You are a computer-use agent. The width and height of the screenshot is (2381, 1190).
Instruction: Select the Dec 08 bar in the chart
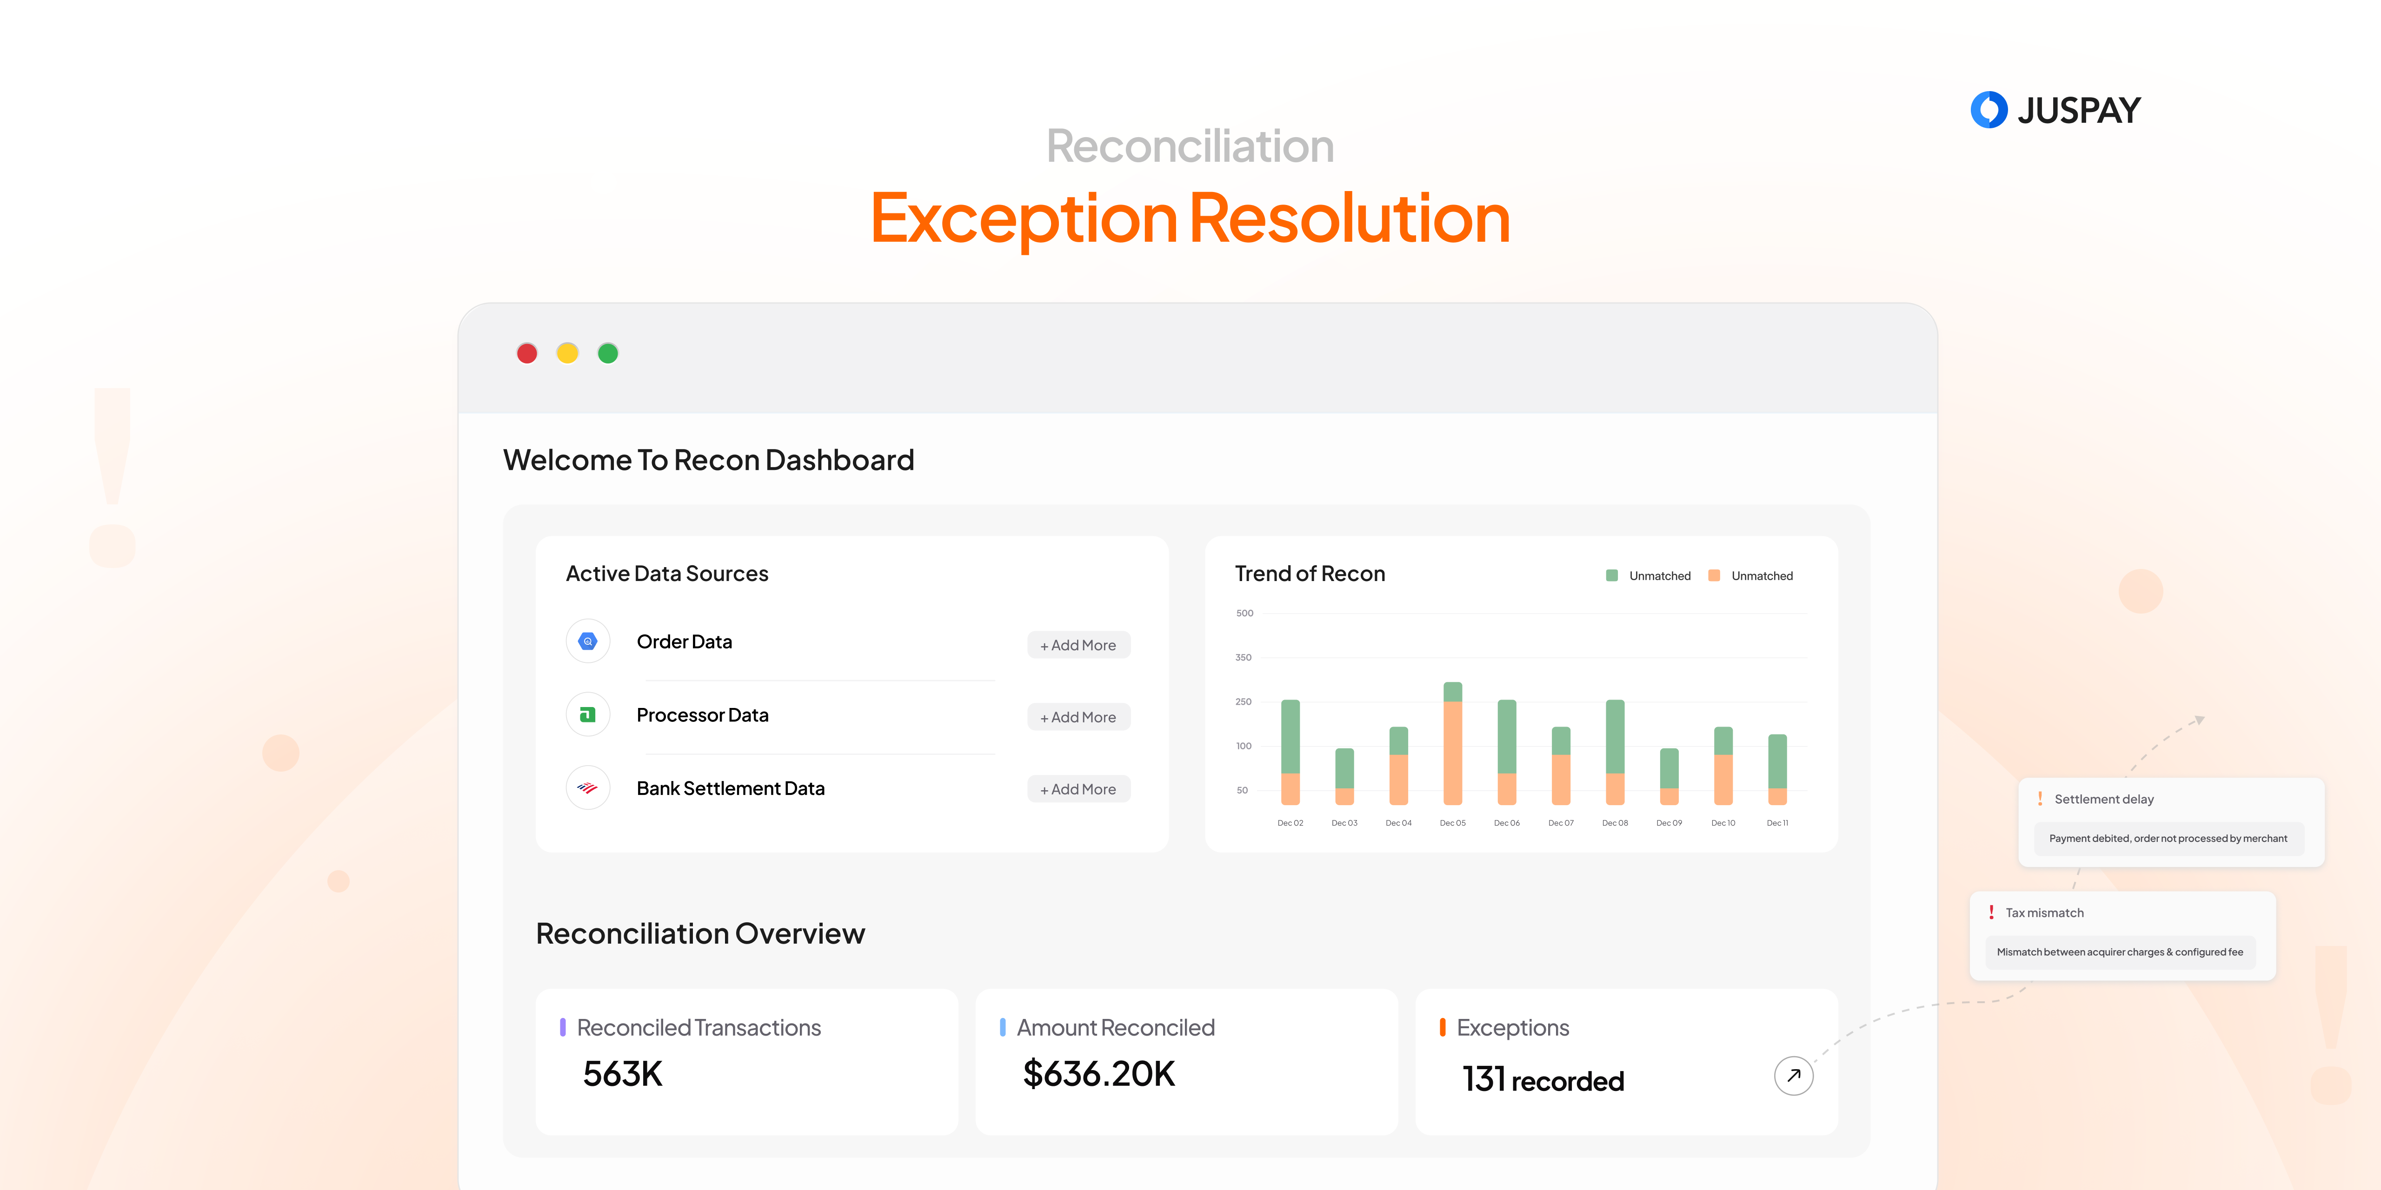pos(1615,752)
